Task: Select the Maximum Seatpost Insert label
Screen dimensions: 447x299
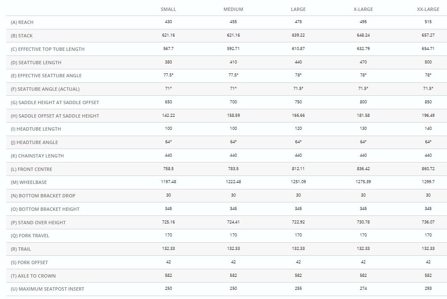Action: (47, 289)
